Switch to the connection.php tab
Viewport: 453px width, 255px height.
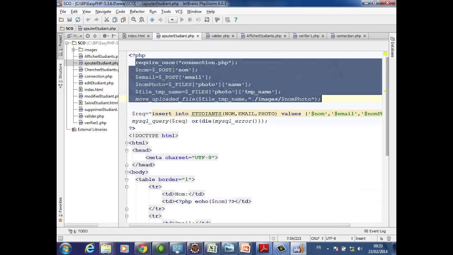(348, 36)
